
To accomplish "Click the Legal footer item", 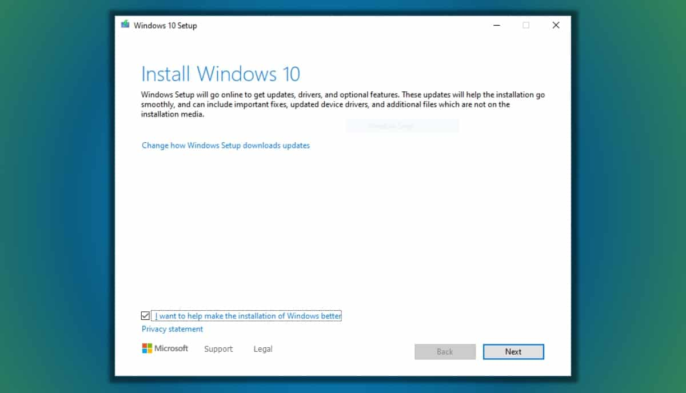I will [x=263, y=348].
